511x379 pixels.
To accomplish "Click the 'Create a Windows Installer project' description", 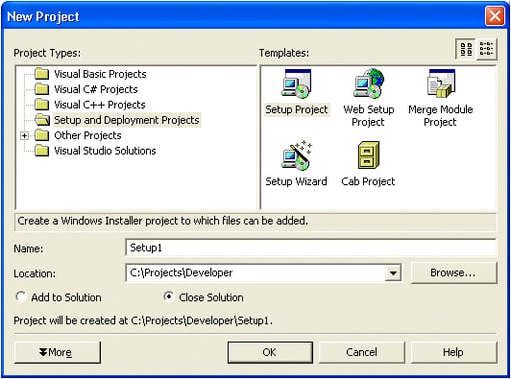I will pos(163,221).
